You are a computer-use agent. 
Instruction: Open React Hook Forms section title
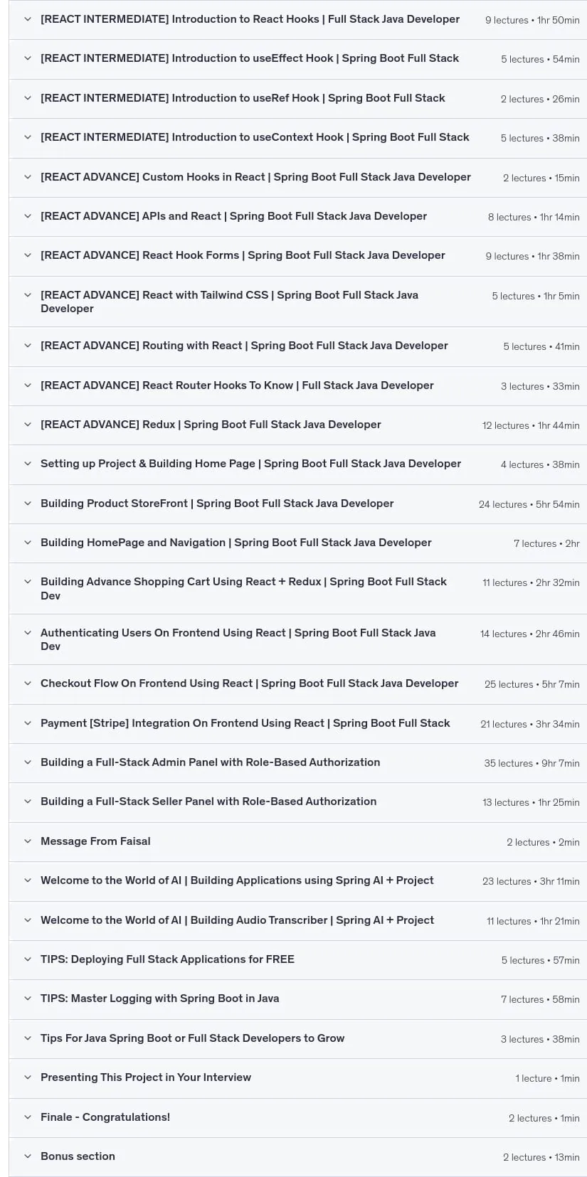[x=243, y=255]
